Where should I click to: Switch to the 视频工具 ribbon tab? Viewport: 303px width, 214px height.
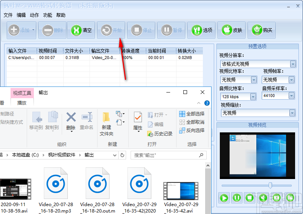coord(22,93)
